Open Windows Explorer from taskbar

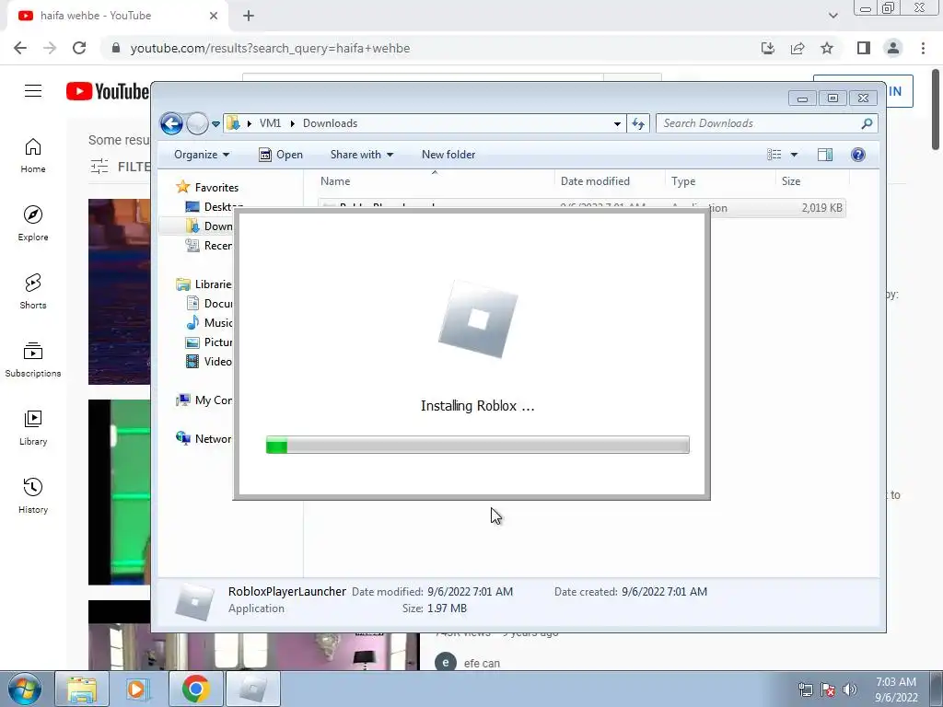[x=82, y=689]
